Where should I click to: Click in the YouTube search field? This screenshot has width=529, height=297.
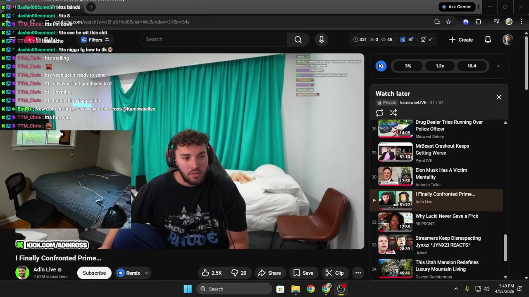tap(214, 40)
